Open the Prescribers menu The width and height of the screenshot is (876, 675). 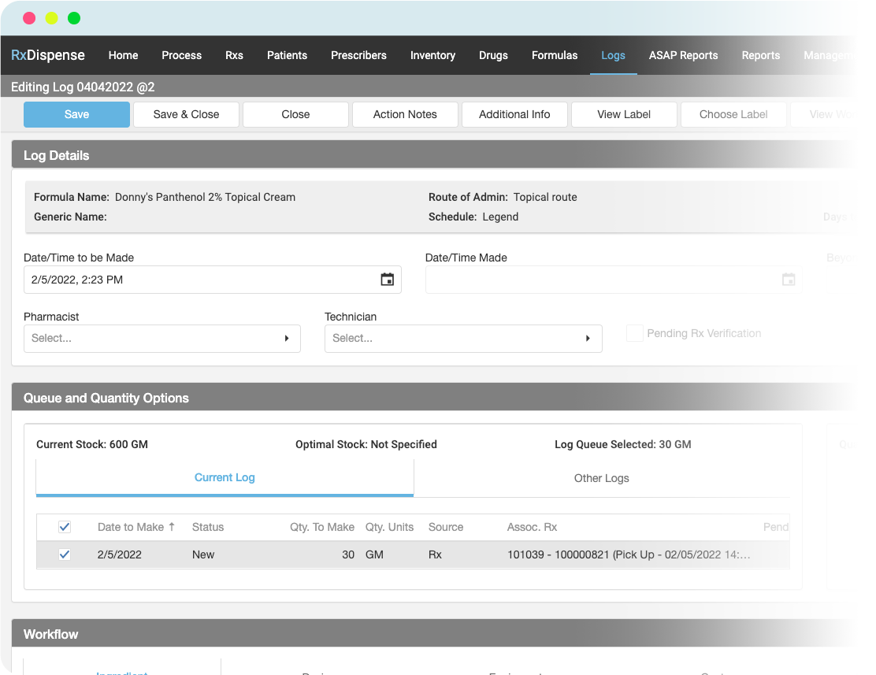(358, 55)
